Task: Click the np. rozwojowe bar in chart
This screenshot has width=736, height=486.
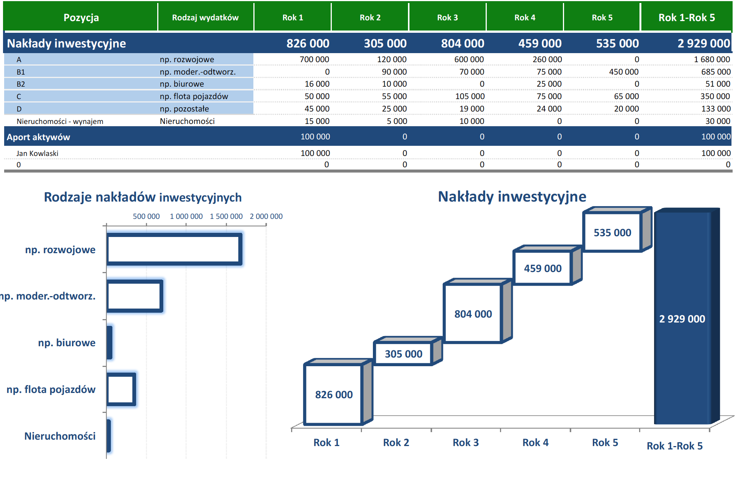Action: 174,249
